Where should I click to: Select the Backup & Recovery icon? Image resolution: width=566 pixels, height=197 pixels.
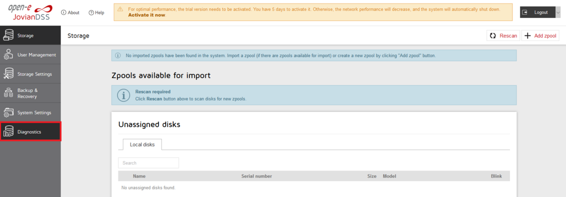9,93
